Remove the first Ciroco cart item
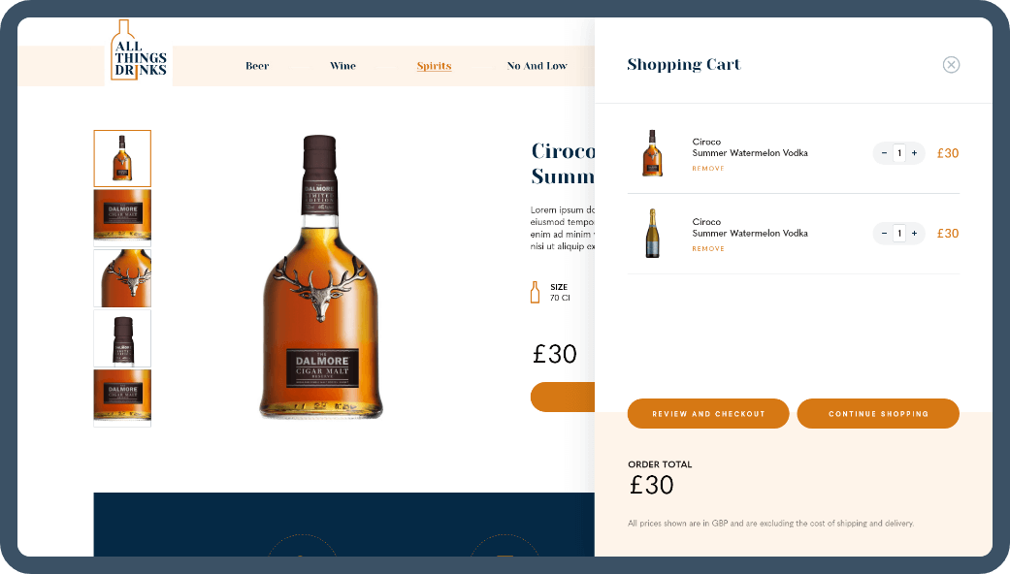Viewport: 1010px width, 574px height. [708, 169]
